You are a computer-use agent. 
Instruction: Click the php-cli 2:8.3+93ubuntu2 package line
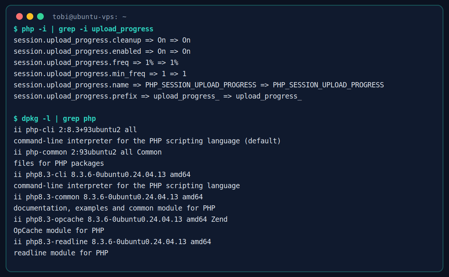pyautogui.click(x=75, y=130)
